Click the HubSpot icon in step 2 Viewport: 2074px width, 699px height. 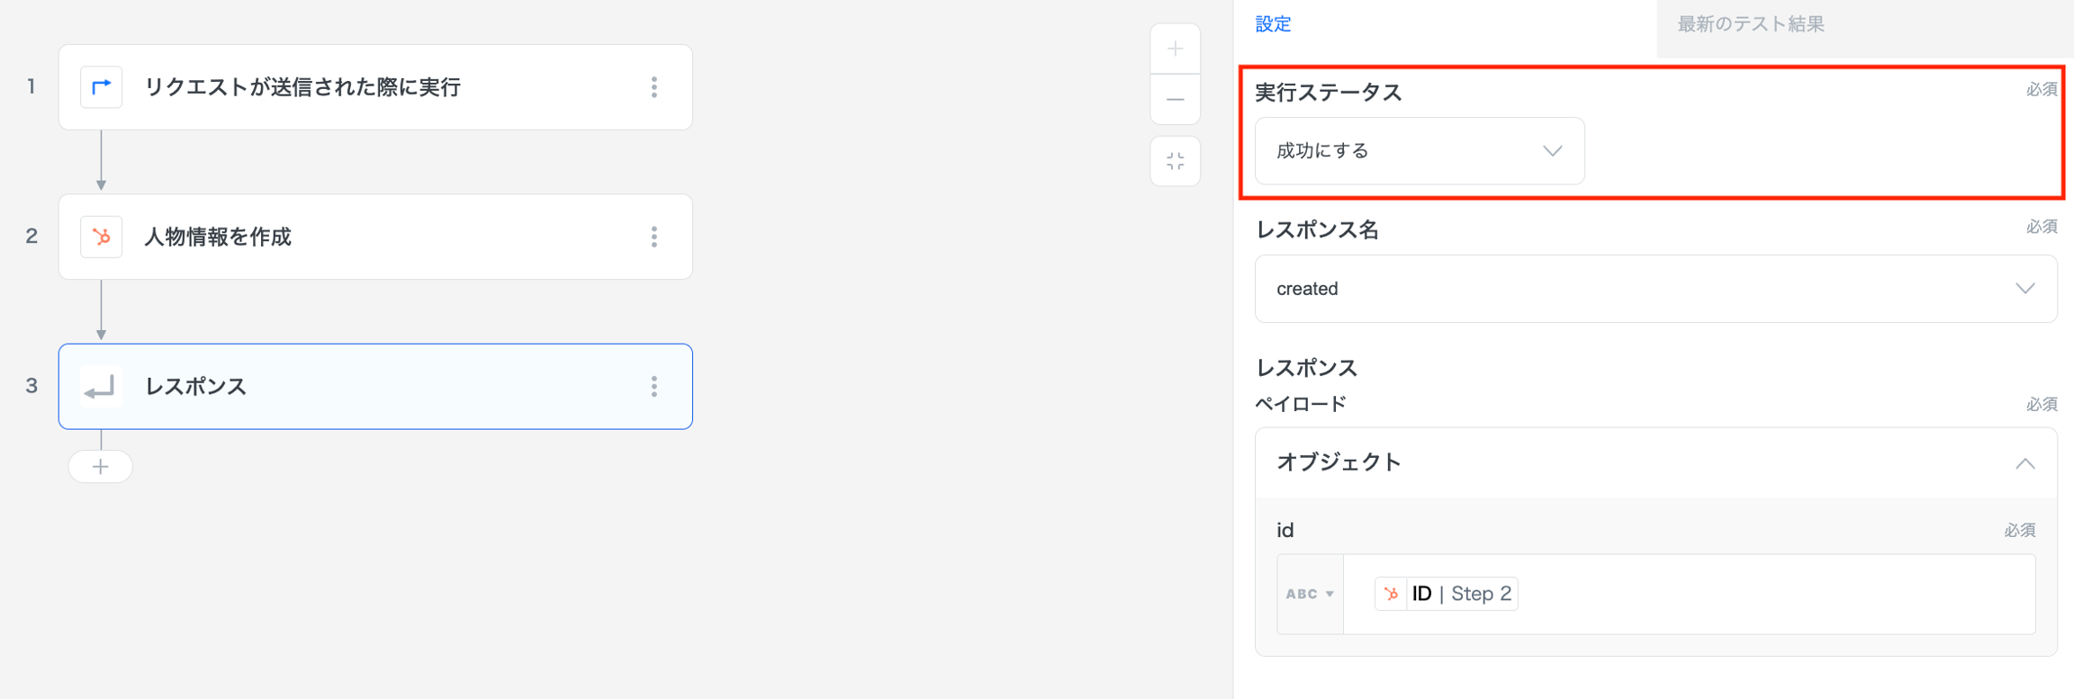pyautogui.click(x=101, y=237)
